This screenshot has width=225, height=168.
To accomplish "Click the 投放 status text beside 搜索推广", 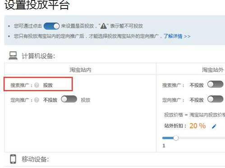I will pyautogui.click(x=48, y=85).
